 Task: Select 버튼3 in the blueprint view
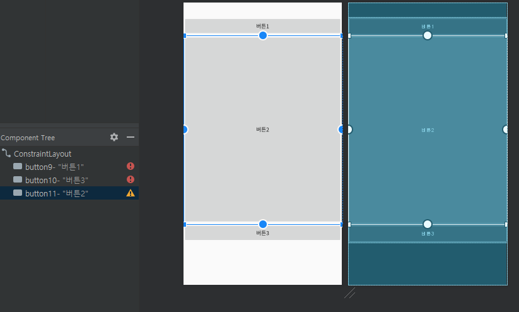tap(428, 234)
